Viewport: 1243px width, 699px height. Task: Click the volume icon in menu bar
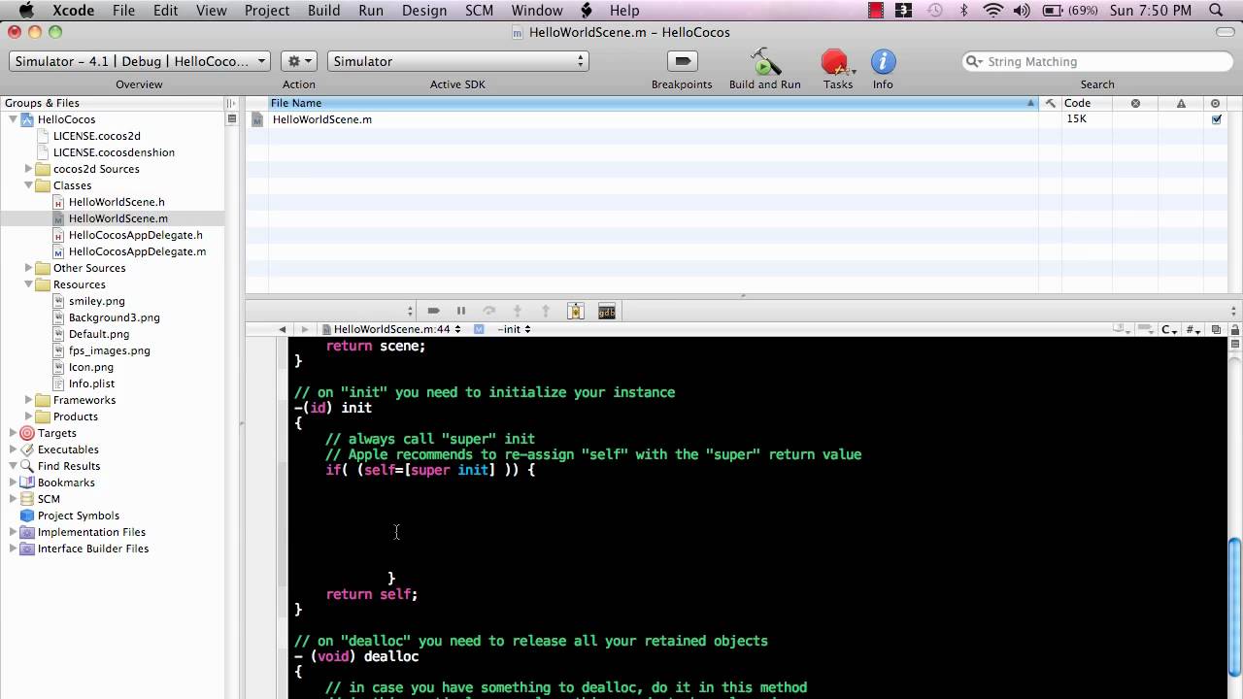[x=1022, y=11]
